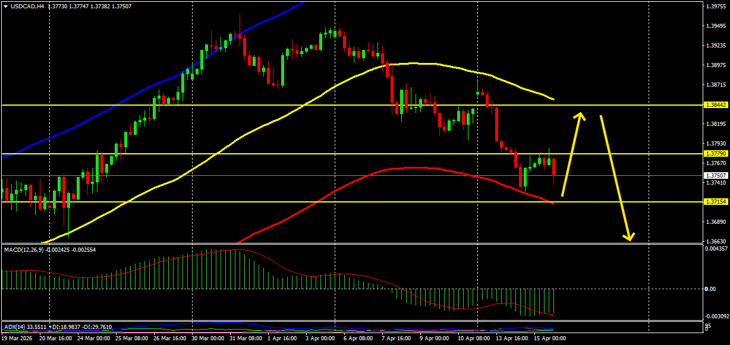The width and height of the screenshot is (730, 345).
Task: Click the 1.37930 price axis value
Action: (x=716, y=144)
